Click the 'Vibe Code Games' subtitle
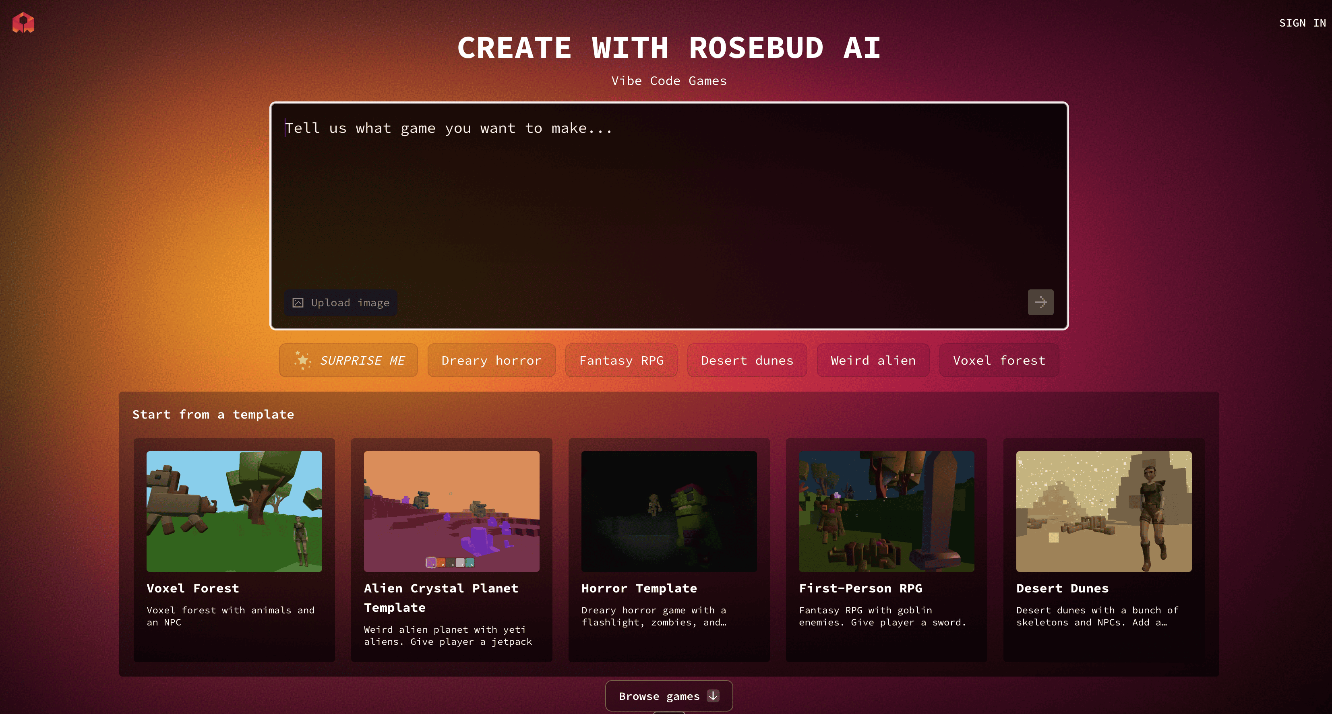This screenshot has height=714, width=1332. click(x=668, y=80)
